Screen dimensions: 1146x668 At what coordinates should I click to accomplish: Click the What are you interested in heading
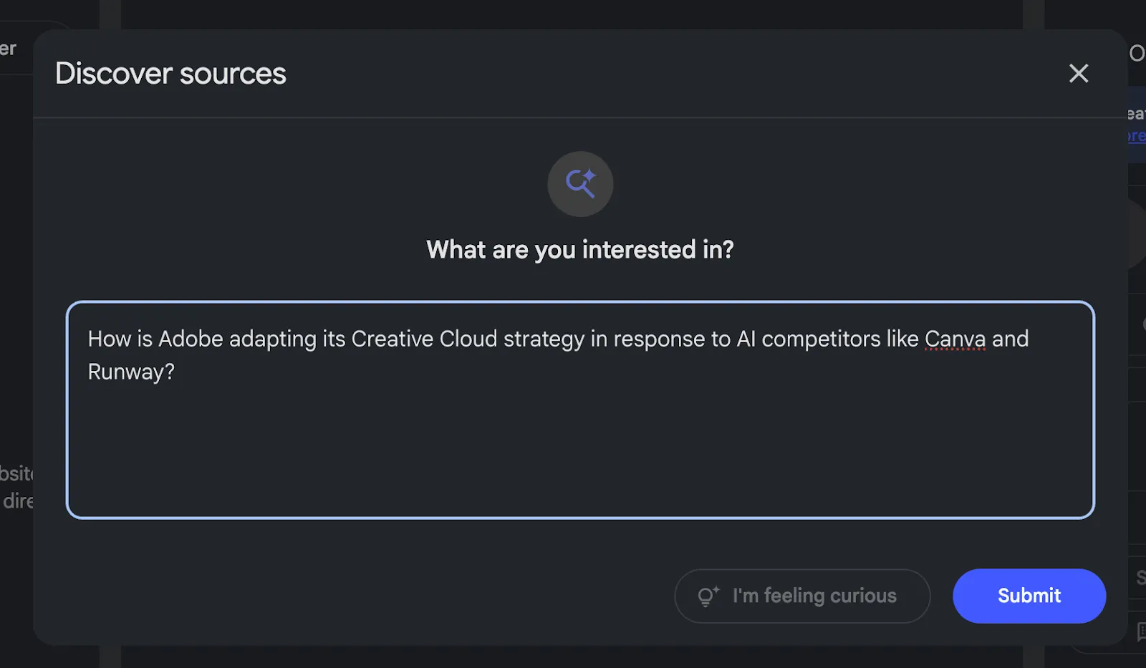click(580, 250)
